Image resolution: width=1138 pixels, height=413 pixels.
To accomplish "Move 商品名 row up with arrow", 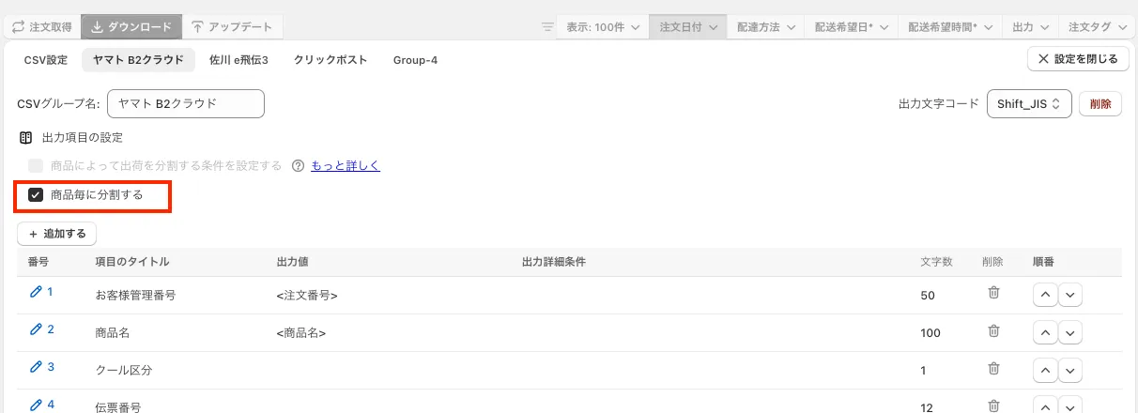I will (x=1045, y=332).
